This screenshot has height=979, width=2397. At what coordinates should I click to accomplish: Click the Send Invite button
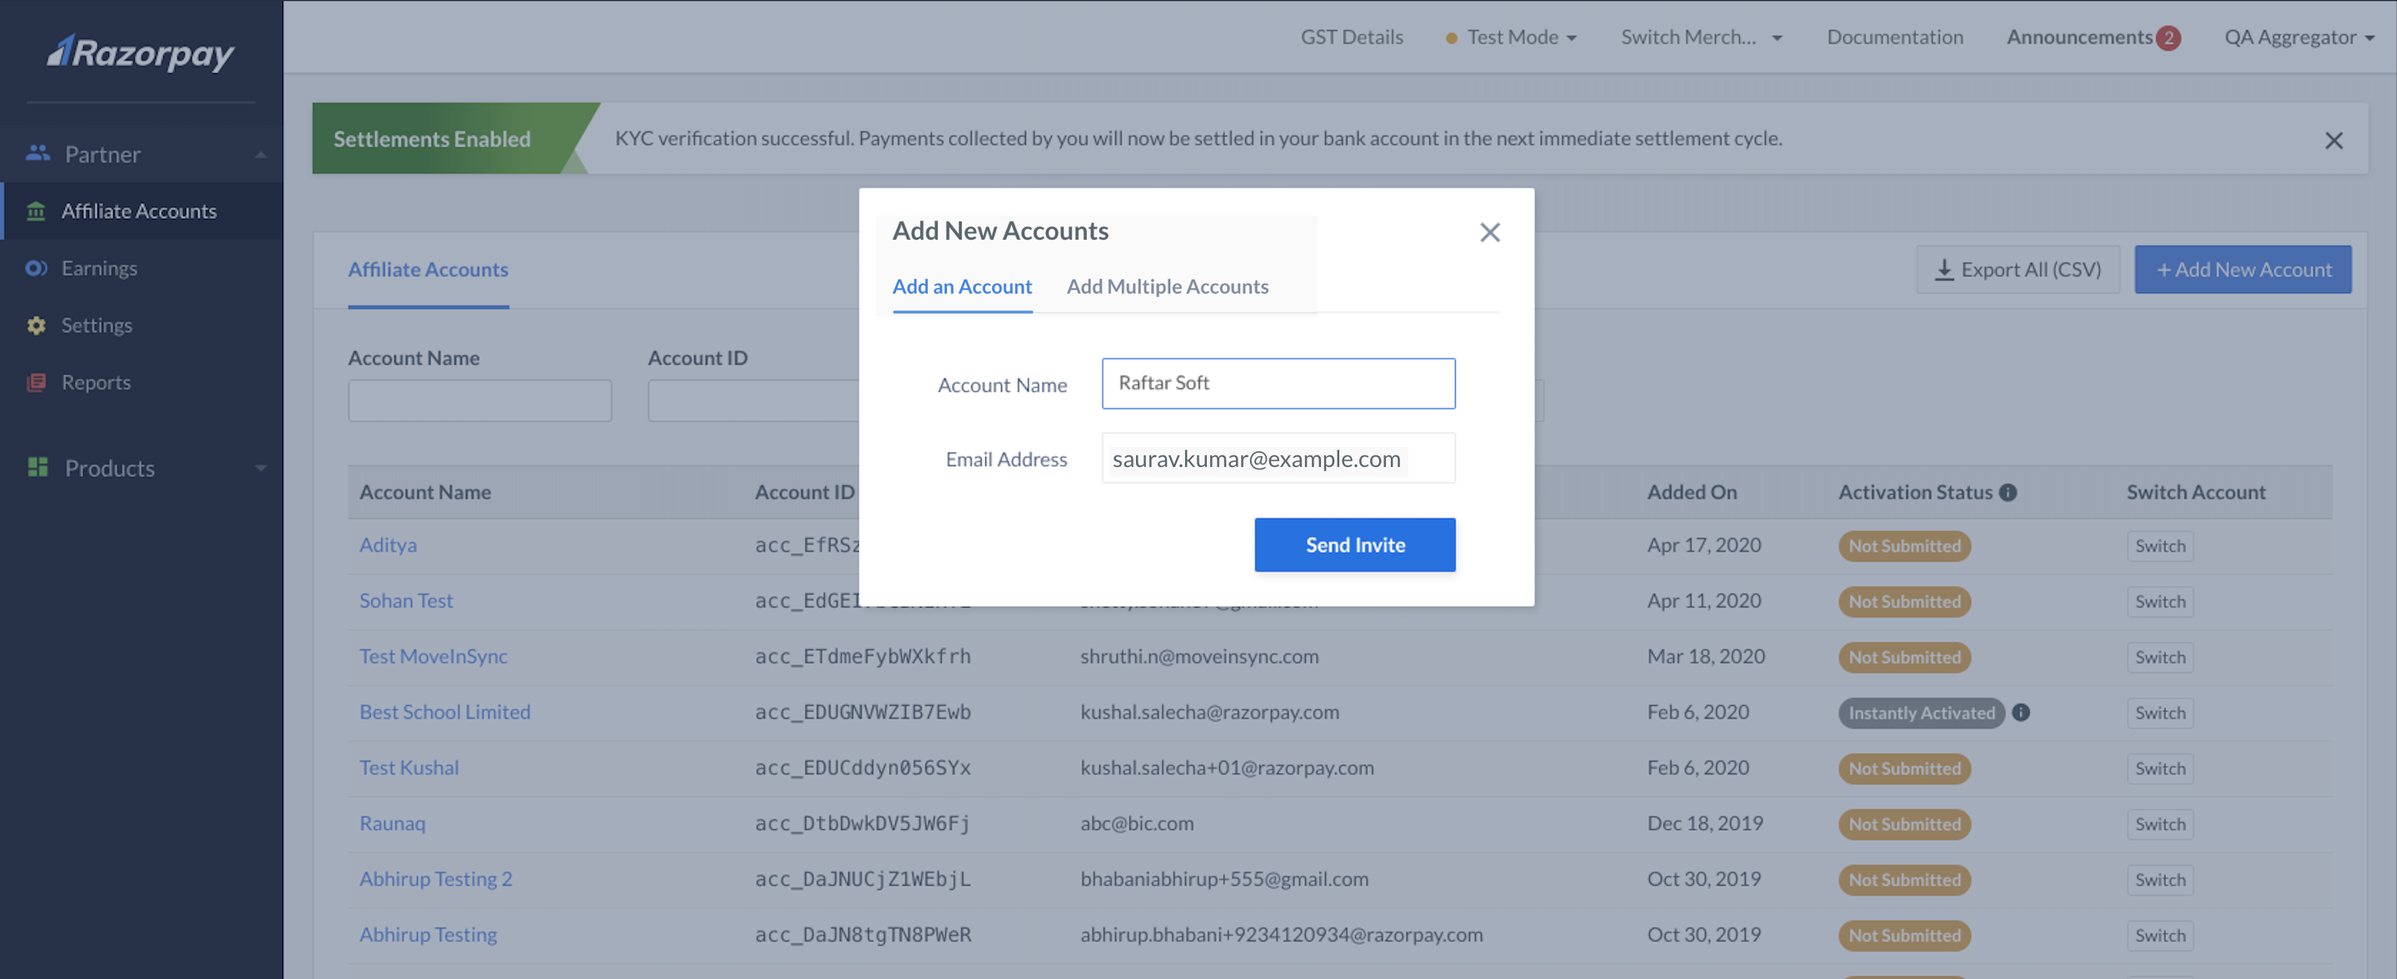[x=1355, y=544]
